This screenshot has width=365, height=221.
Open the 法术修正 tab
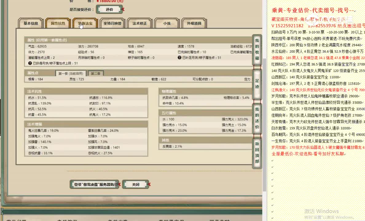pyautogui.click(x=140, y=23)
